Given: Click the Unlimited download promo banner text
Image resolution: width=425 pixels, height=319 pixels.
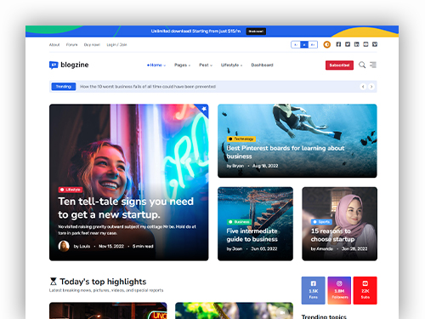Looking at the screenshot, I should [195, 31].
